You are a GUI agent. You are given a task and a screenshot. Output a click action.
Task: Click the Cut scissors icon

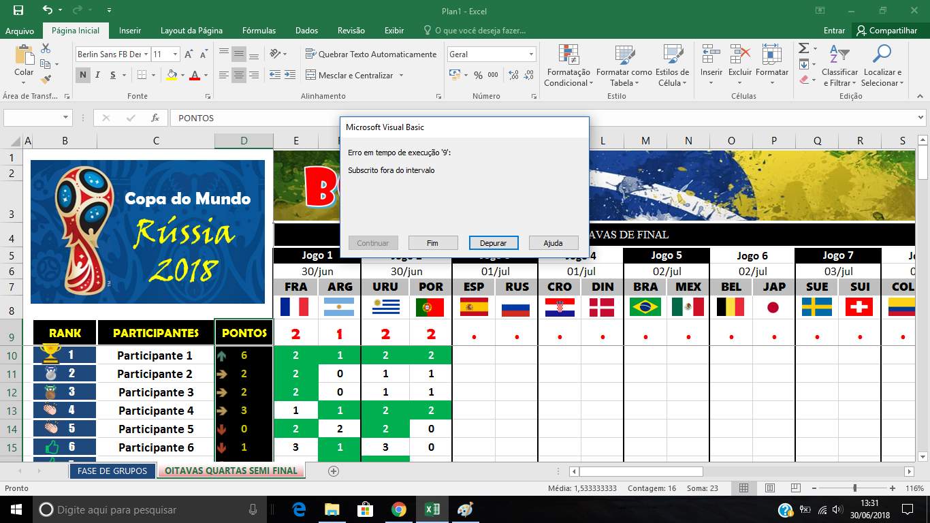(46, 49)
